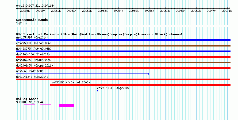238x120 pixels.
Task: Open the nsv515735 (Shaikh2009) label
Action: click(x=34, y=60)
